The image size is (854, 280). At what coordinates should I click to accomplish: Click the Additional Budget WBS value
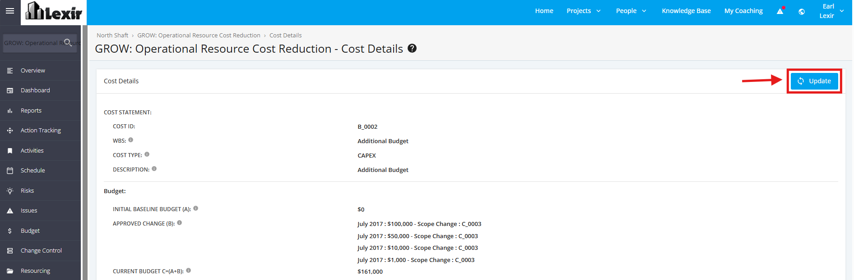383,141
